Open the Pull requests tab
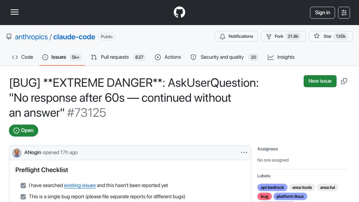Image resolution: width=359 pixels, height=202 pixels. 118,57
